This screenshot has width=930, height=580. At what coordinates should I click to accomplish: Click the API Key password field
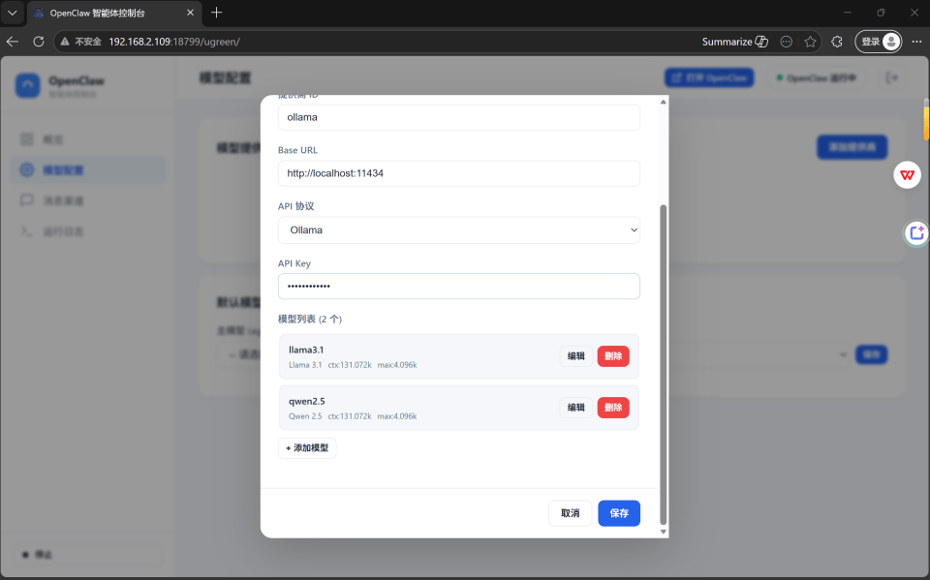pyautogui.click(x=459, y=287)
